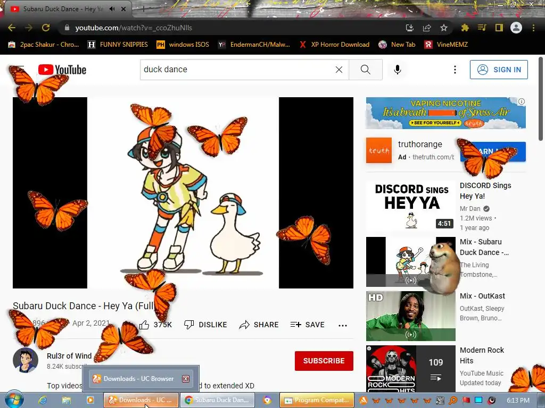Click the SHARE button
545x408 pixels.
[259, 325]
